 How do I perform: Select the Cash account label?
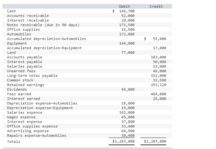[x=12, y=11]
